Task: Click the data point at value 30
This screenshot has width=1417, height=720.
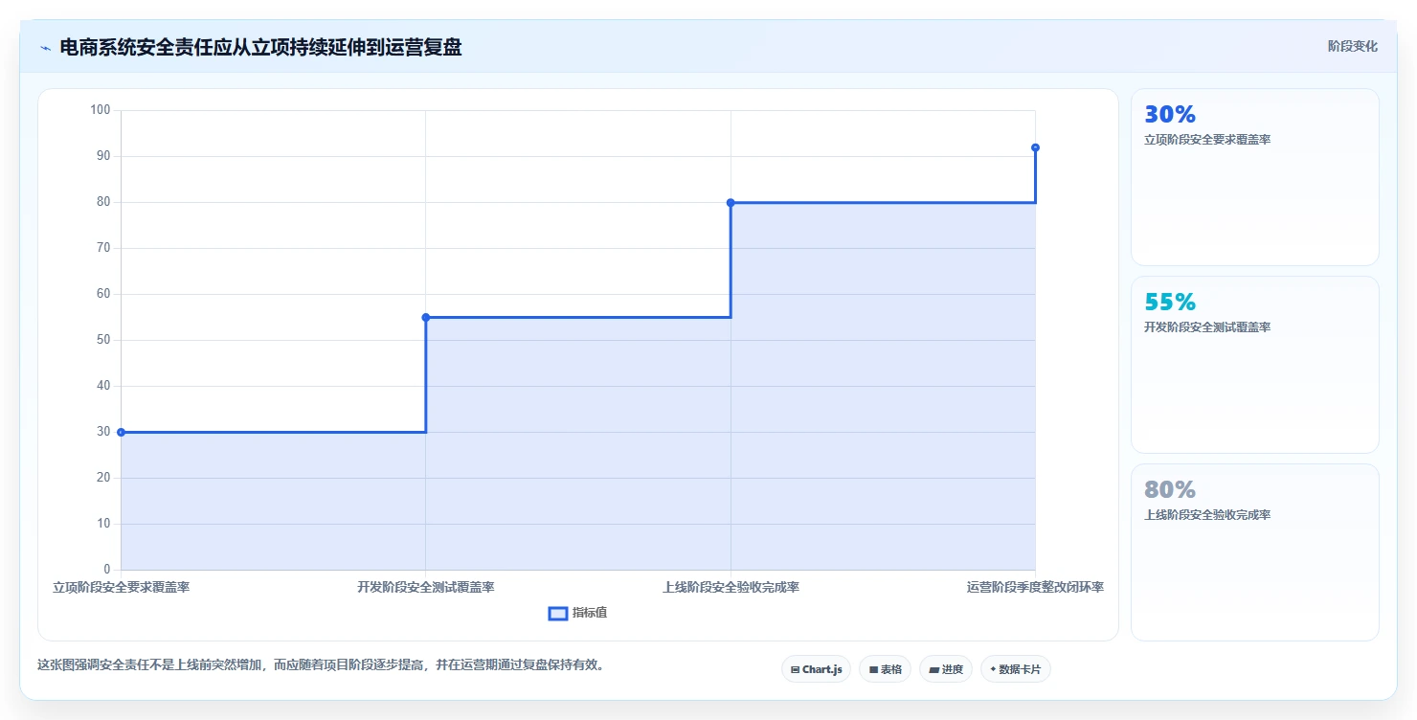Action: (121, 432)
